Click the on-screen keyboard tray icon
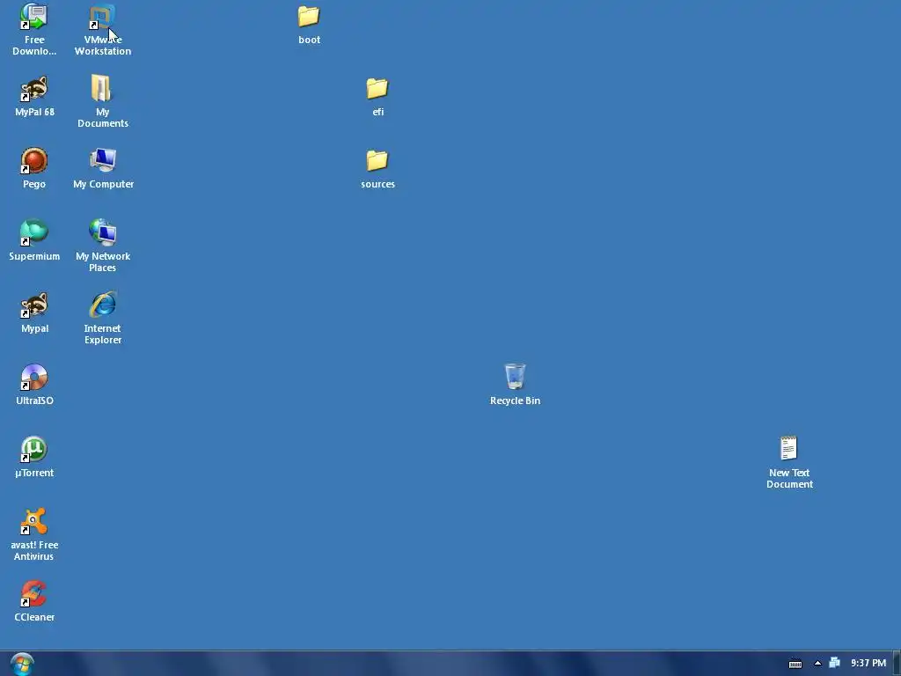This screenshot has height=676, width=901. pos(795,664)
